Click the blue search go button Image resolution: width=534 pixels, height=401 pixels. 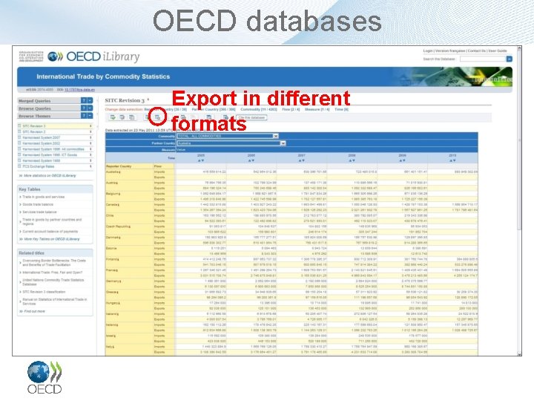509,59
